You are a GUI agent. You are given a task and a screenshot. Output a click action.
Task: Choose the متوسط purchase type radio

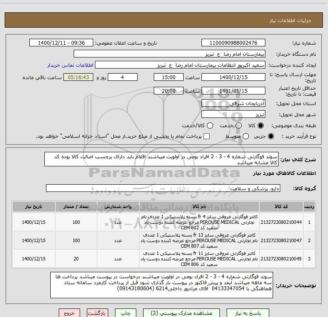tap(246, 136)
